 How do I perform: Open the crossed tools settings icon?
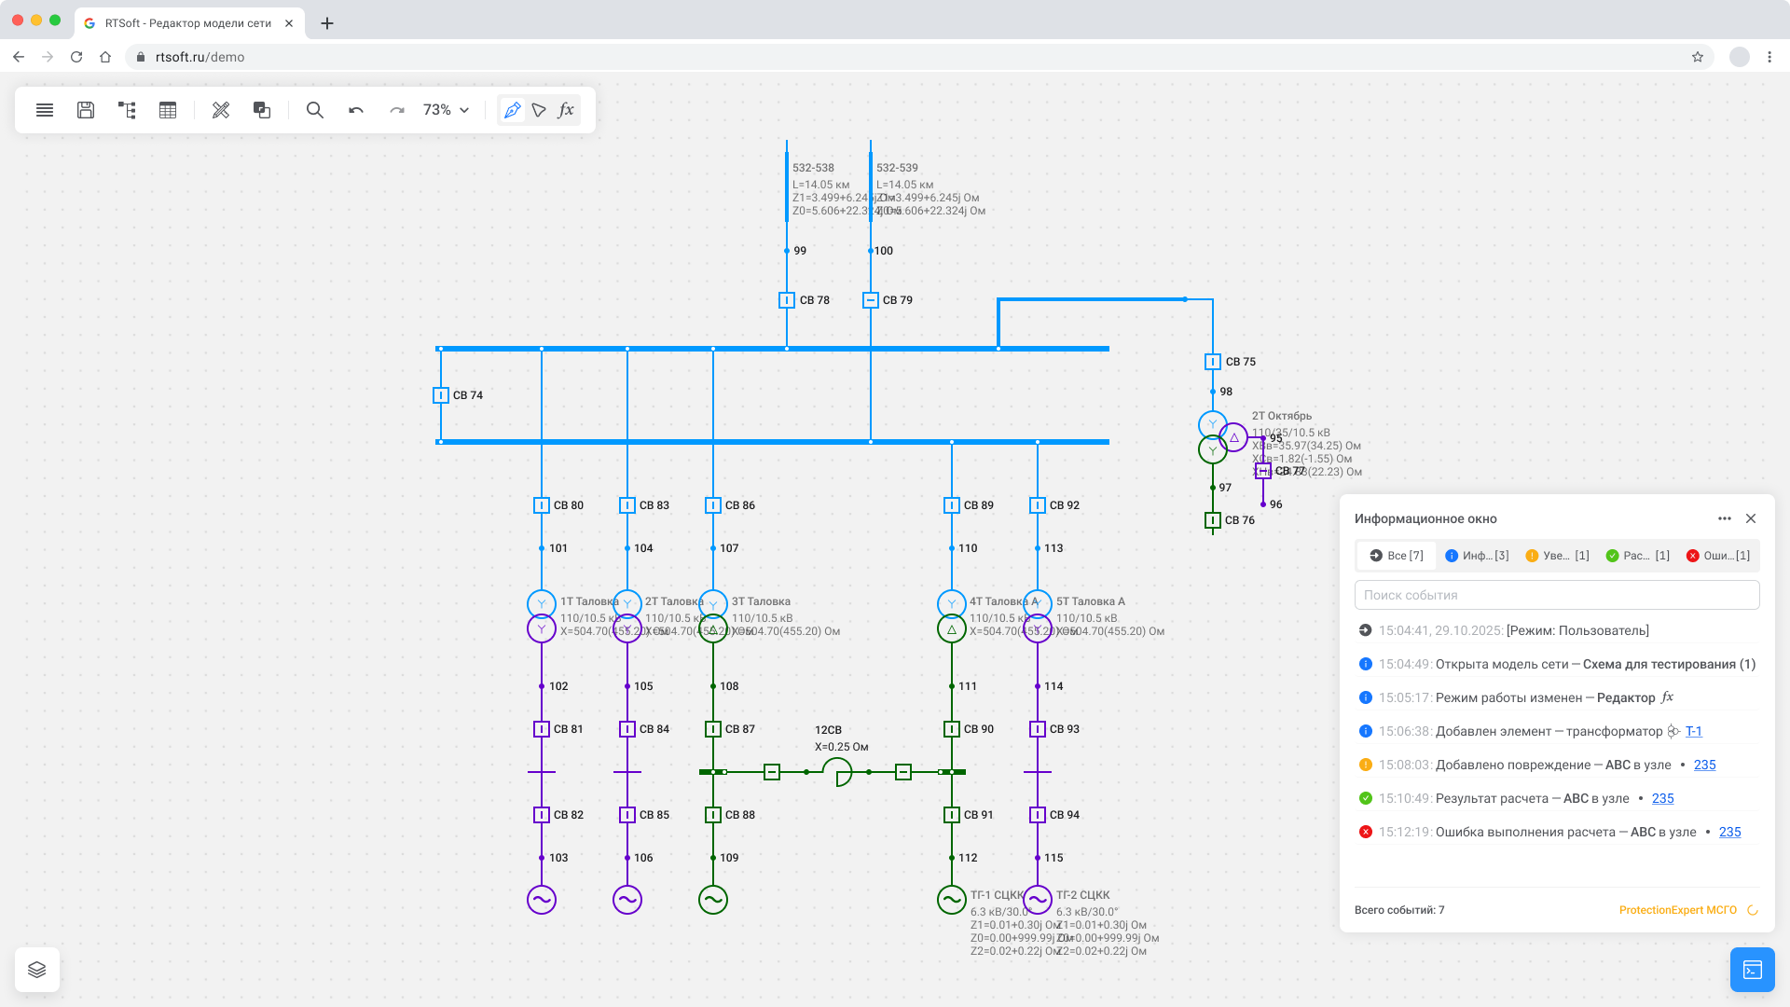click(221, 110)
